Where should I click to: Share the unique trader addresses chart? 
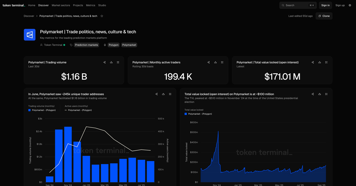coord(157,94)
